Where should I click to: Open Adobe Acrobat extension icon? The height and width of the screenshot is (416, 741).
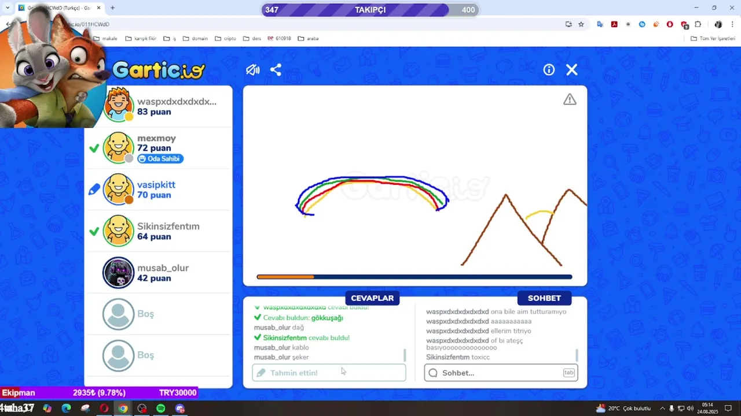614,24
